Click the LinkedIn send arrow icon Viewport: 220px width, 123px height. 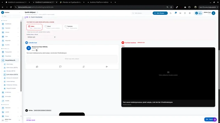point(107,67)
